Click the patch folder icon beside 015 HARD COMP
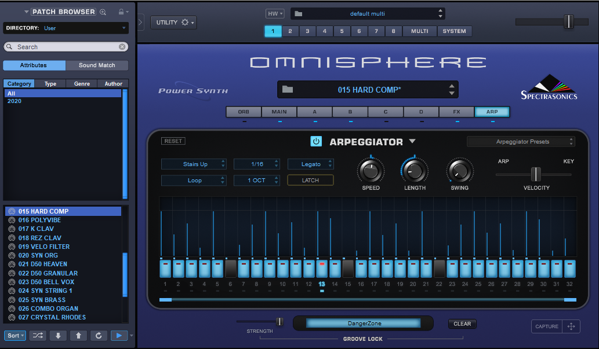This screenshot has height=349, width=599. tap(288, 90)
